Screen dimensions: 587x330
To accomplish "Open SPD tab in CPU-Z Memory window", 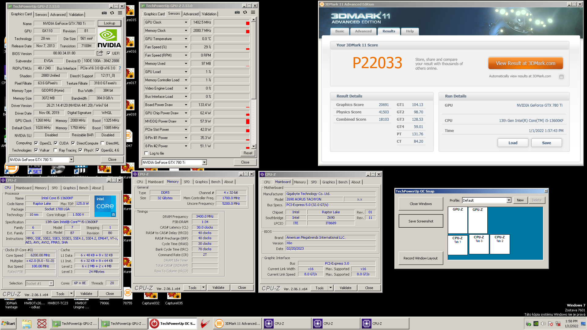I will (186, 182).
